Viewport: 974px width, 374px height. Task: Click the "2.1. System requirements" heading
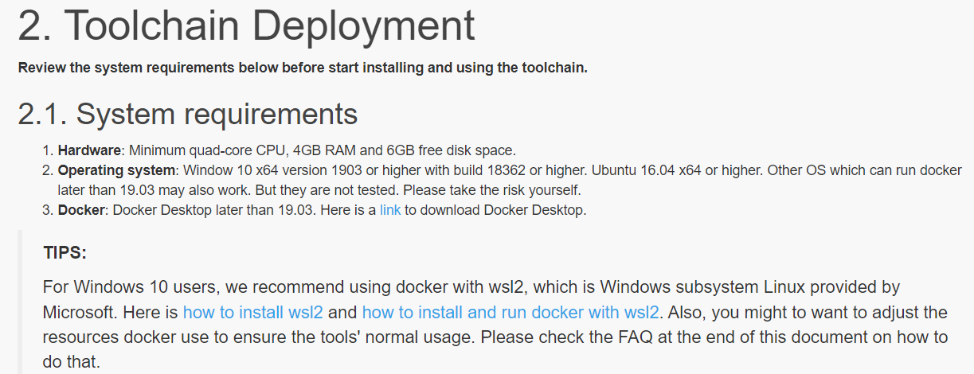(188, 115)
